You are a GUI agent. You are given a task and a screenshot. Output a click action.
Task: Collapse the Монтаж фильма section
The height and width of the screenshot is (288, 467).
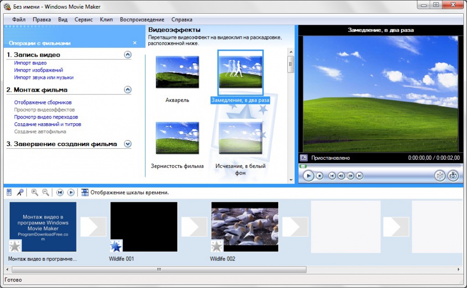point(128,90)
